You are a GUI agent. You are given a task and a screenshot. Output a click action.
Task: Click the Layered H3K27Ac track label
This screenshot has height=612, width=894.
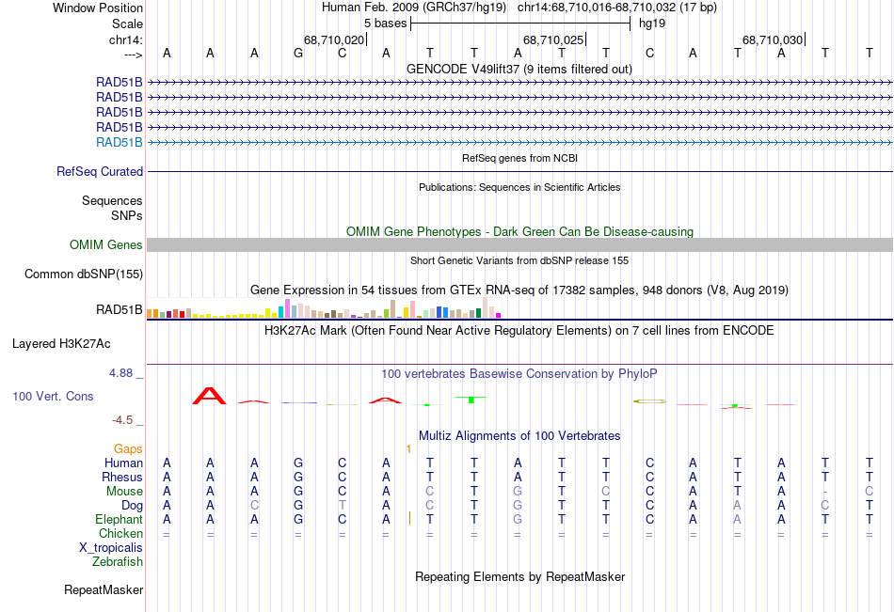coord(61,344)
